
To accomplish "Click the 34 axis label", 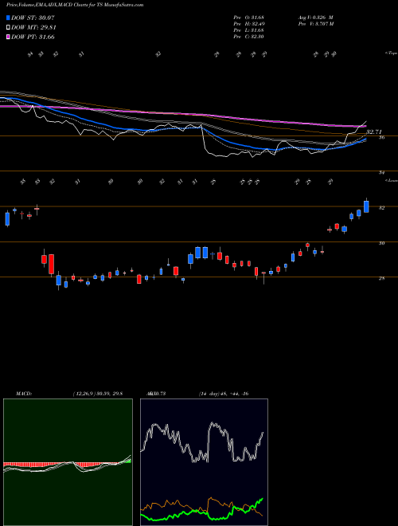I will 381,173.
